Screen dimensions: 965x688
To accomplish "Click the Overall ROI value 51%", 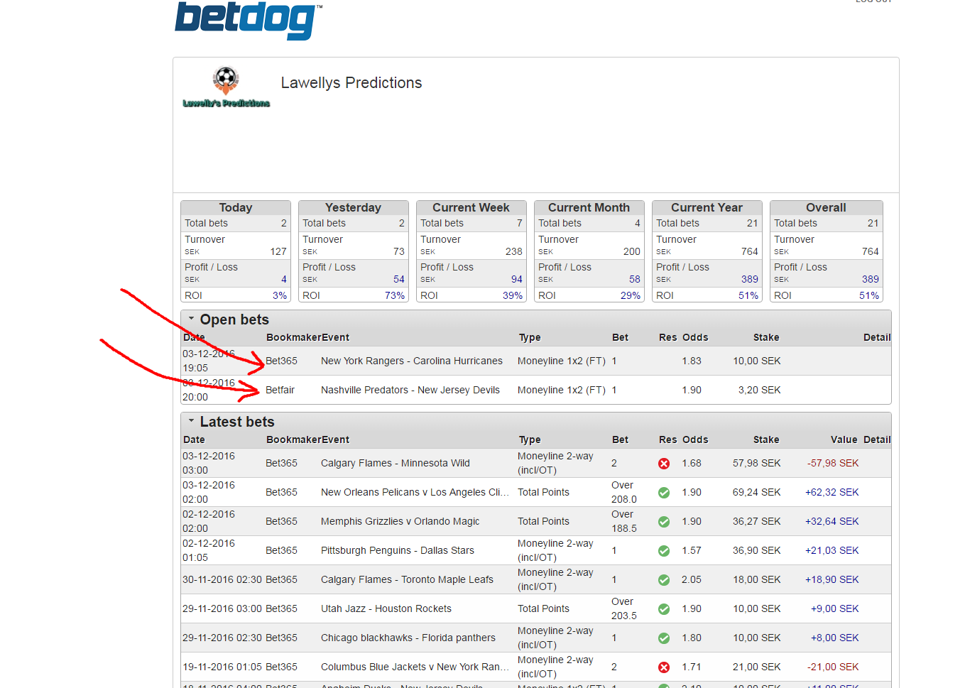I will pos(869,295).
